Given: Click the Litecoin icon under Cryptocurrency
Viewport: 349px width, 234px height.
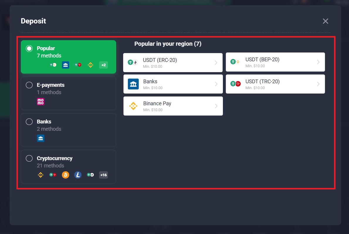Looking at the screenshot, I should [x=77, y=175].
